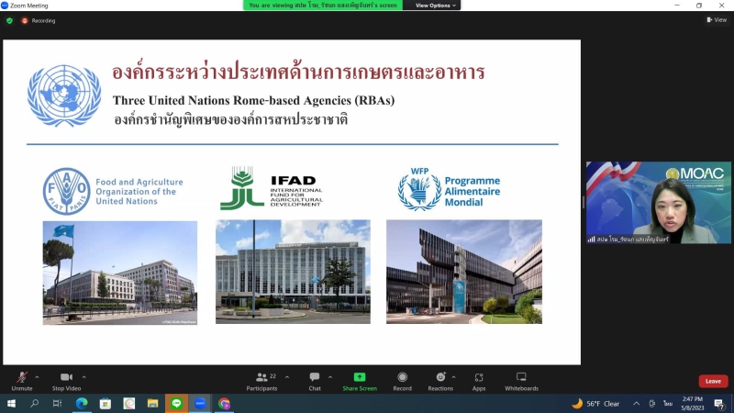
Task: Launch Microsoft Edge from taskbar
Action: (82, 403)
